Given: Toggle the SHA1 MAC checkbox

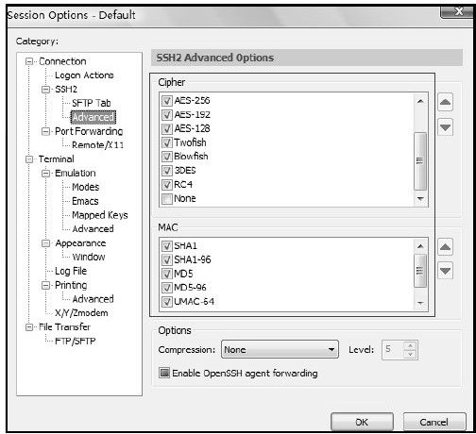Looking at the screenshot, I should pos(167,245).
